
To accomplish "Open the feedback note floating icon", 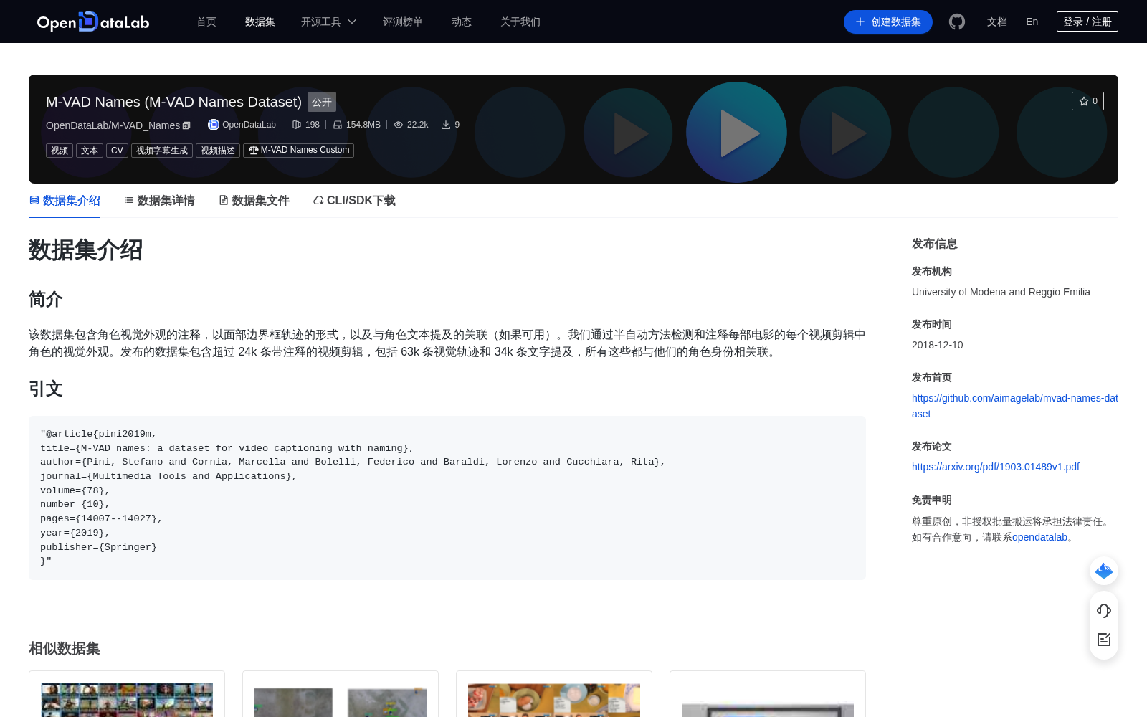I will pos(1104,640).
